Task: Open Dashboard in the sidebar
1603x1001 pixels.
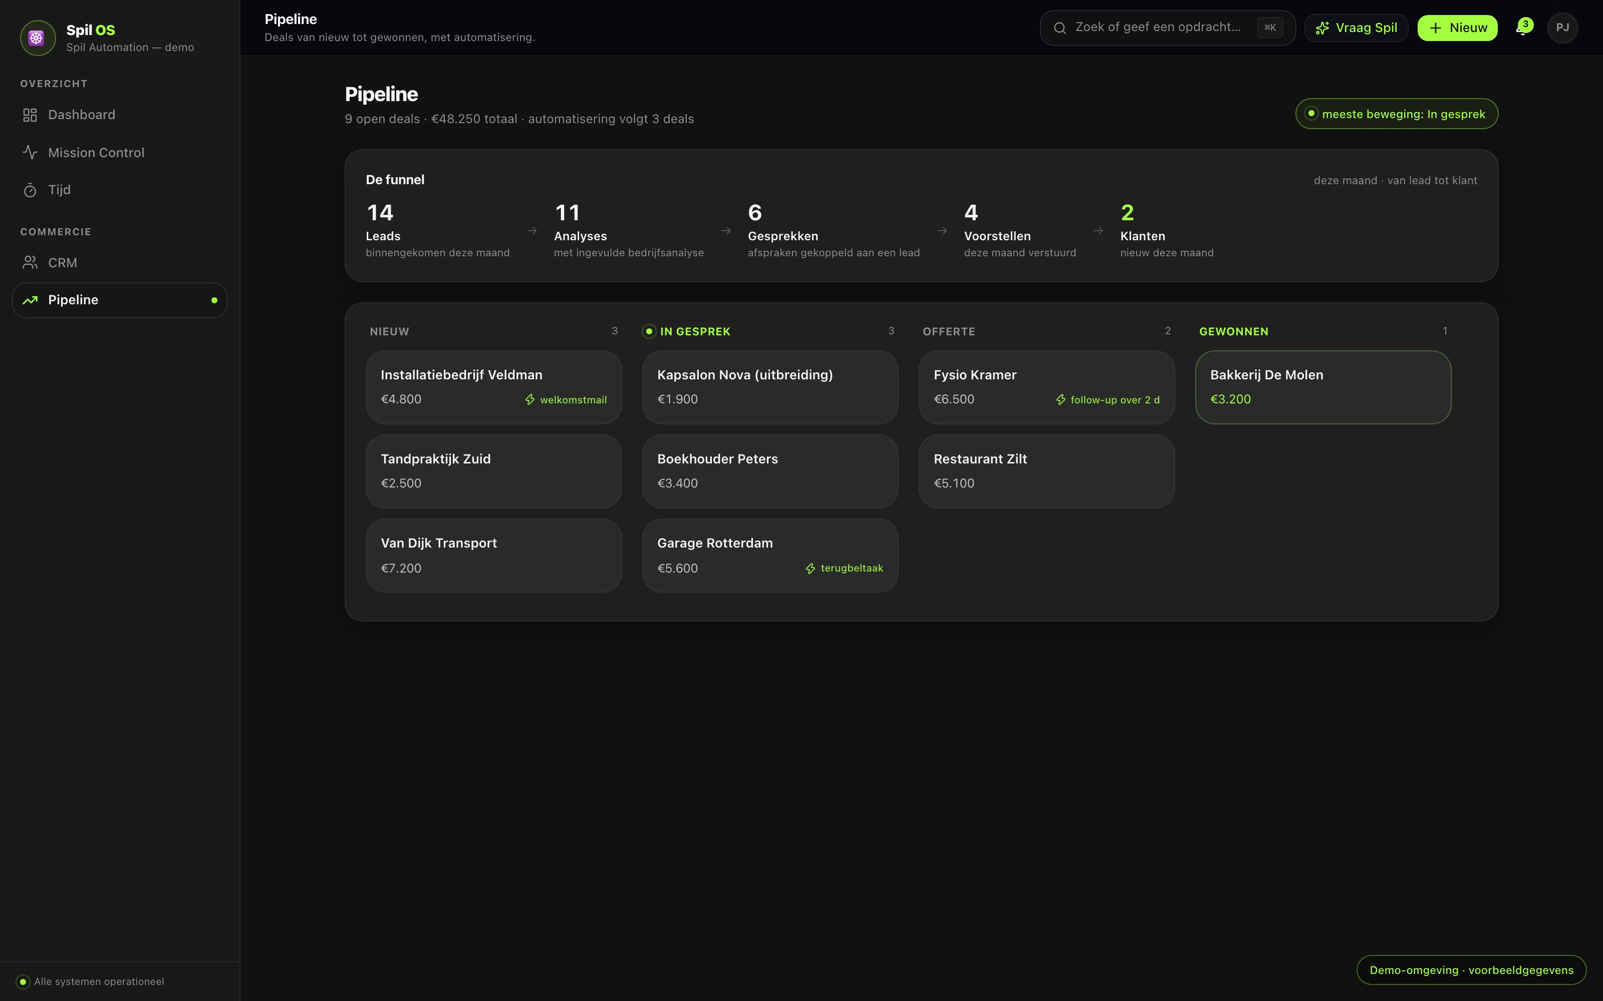Action: pyautogui.click(x=120, y=115)
